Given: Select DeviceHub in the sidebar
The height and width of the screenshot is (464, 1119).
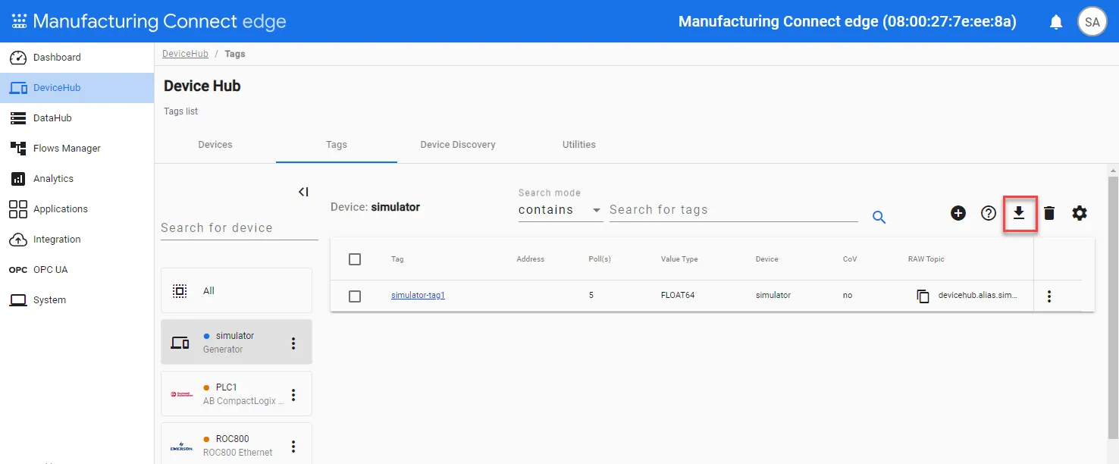Looking at the screenshot, I should tap(77, 88).
